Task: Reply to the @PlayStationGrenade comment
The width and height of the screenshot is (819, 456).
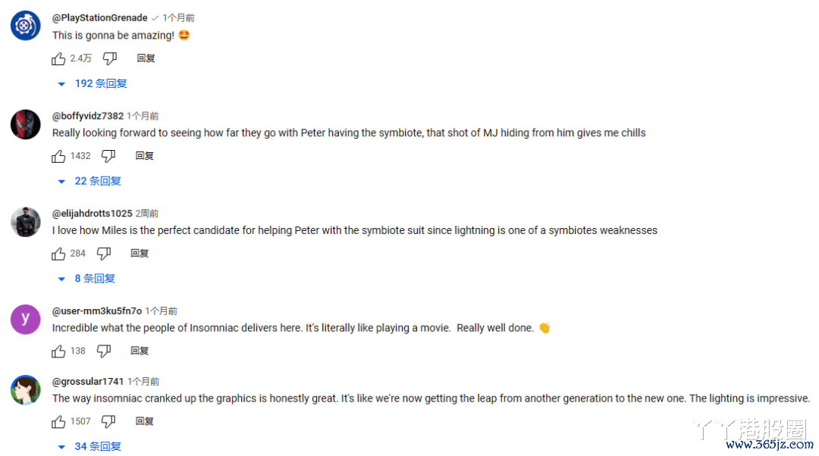Action: 146,58
